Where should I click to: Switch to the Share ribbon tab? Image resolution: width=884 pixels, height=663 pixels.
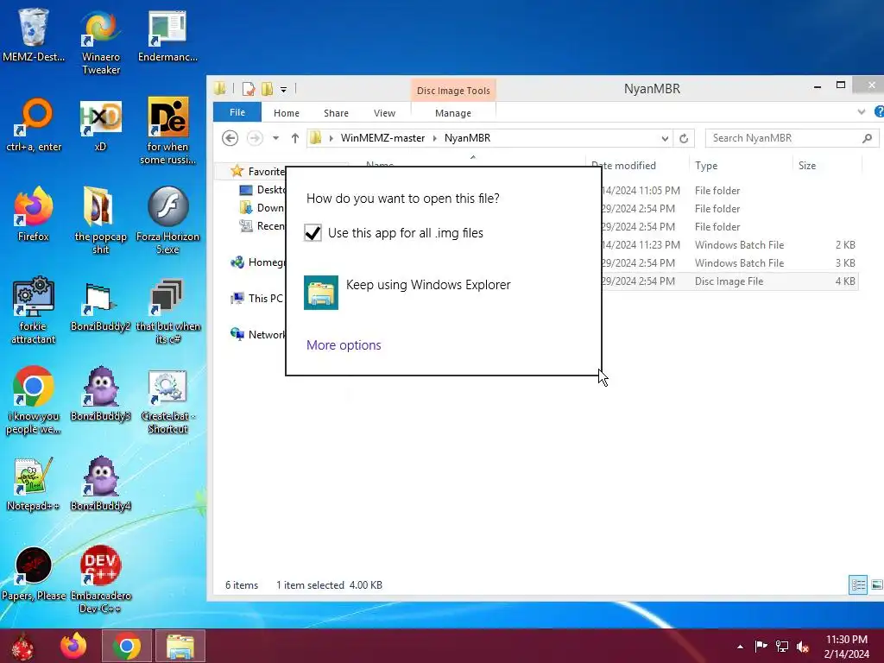tap(336, 113)
